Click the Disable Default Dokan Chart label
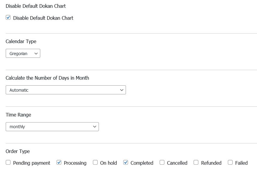The height and width of the screenshot is (171, 257). coord(43,18)
